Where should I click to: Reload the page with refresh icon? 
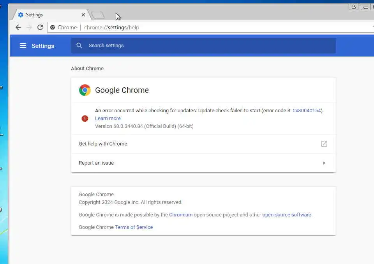coord(40,27)
